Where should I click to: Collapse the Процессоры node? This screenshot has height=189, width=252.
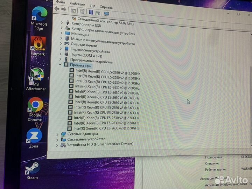[60, 64]
